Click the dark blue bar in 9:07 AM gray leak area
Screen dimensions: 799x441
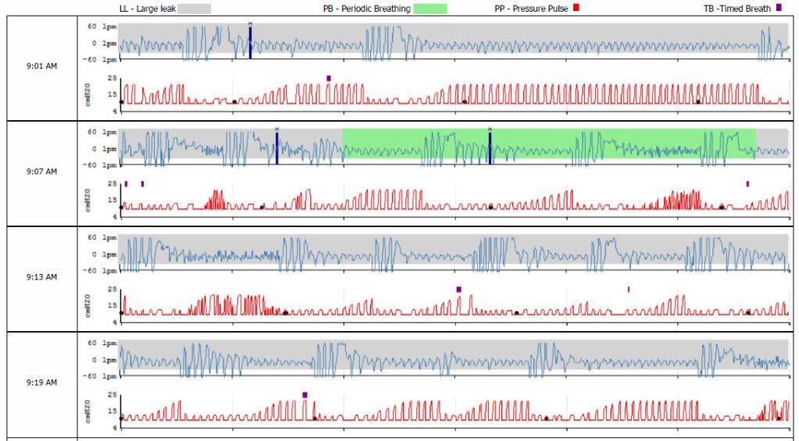pos(276,148)
